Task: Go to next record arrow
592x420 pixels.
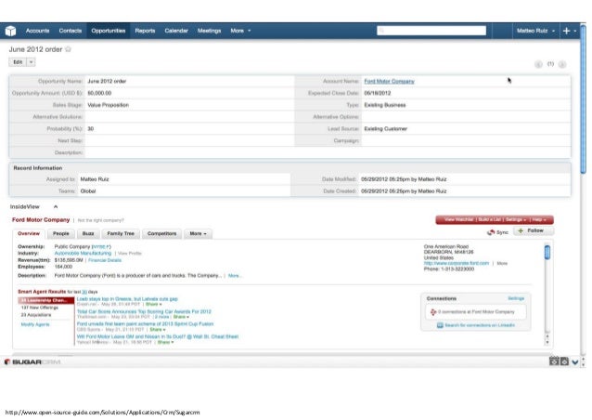Action: click(562, 64)
